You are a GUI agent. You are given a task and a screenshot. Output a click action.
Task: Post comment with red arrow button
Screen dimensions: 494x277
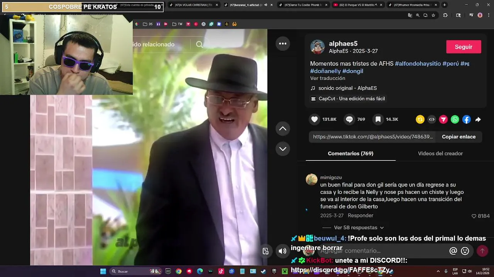(482, 251)
